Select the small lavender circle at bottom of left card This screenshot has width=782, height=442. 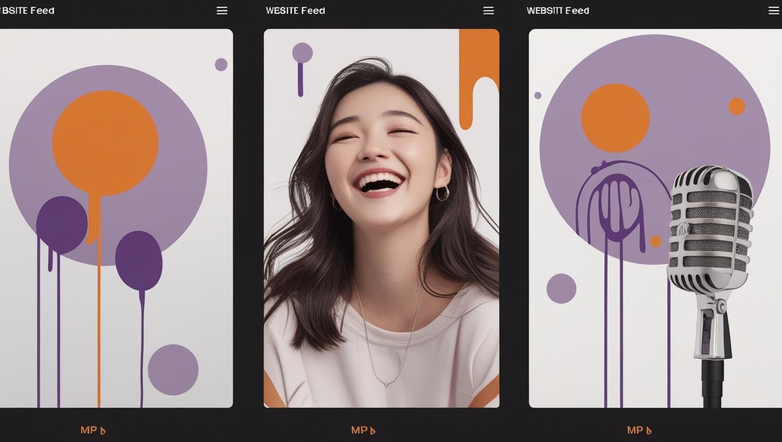coord(173,370)
